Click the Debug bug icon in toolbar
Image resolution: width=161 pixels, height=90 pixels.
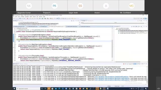pos(40,18)
